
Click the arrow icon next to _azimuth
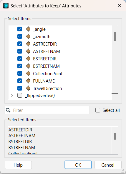pos(28,36)
